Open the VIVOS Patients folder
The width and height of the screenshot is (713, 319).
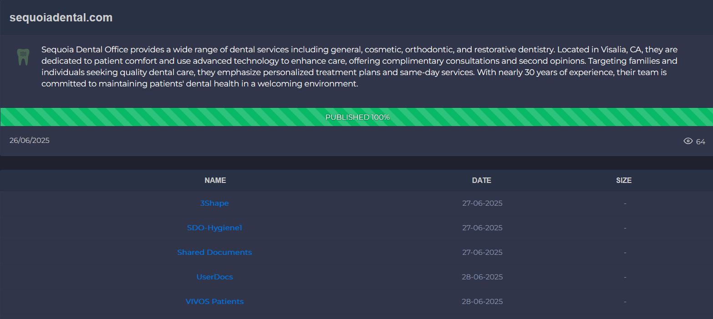[x=214, y=302]
